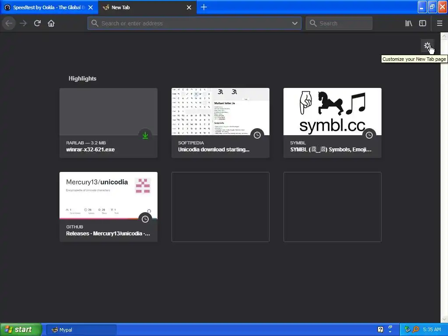Open the 'SYMBL Symbols, Emoji...' title
The height and width of the screenshot is (336, 448).
click(x=331, y=150)
